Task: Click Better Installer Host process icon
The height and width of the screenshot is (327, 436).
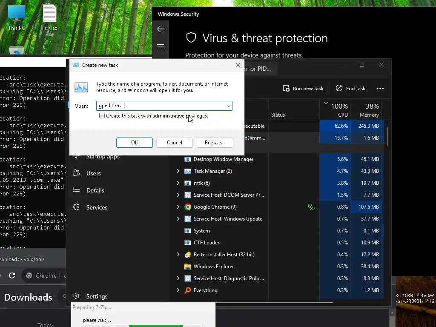Action: 188,255
